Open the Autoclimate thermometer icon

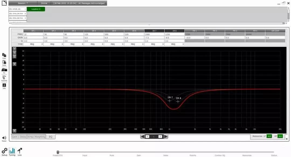pos(4,78)
